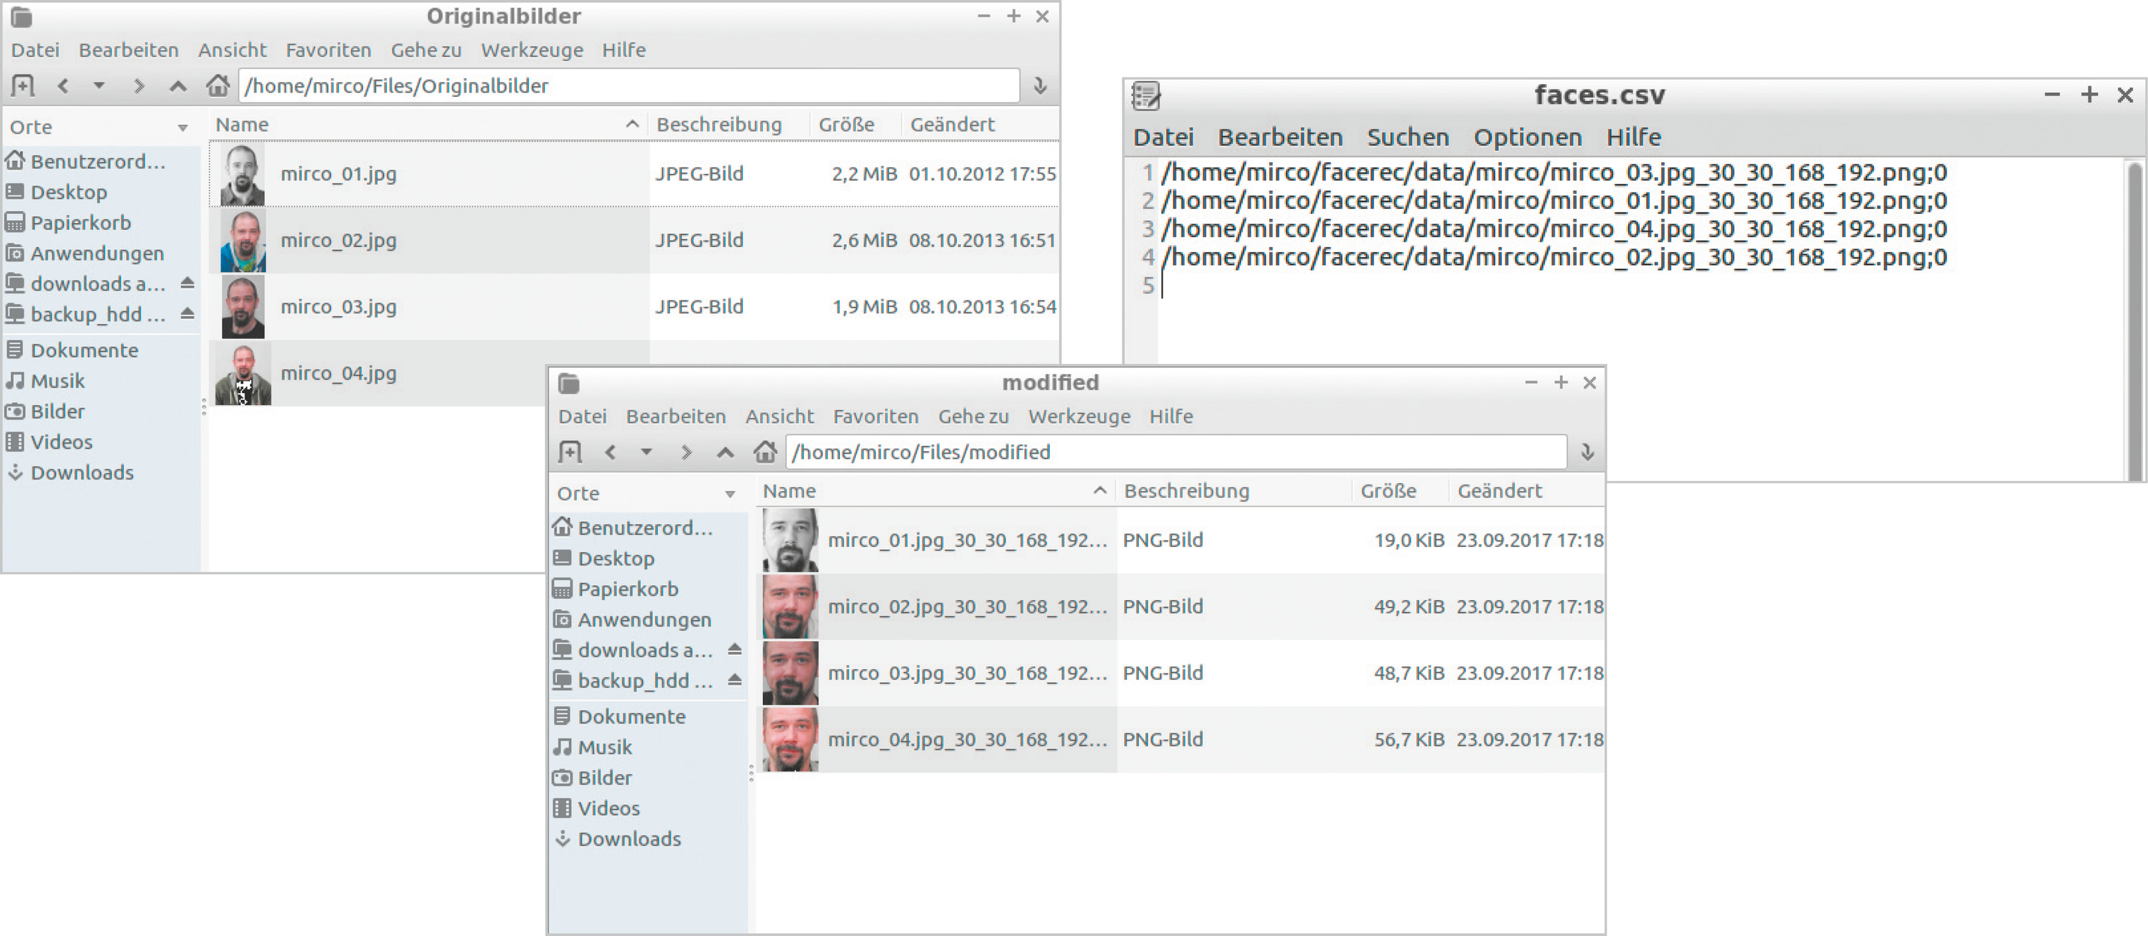2148x936 pixels.
Task: Open history dropdown arrow in Originalbilder toolbar
Action: (x=99, y=86)
